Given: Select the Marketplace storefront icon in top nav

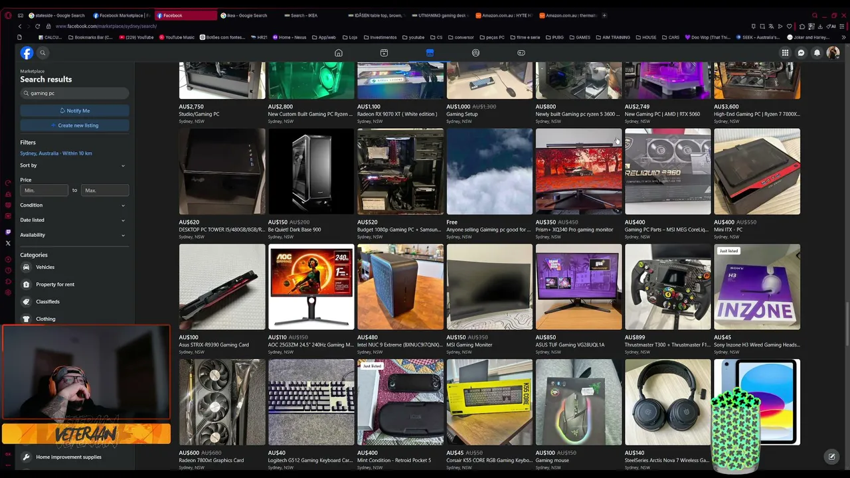Looking at the screenshot, I should pos(430,53).
